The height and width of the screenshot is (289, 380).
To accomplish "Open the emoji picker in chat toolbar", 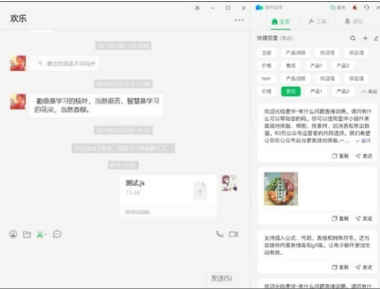I will 13,234.
